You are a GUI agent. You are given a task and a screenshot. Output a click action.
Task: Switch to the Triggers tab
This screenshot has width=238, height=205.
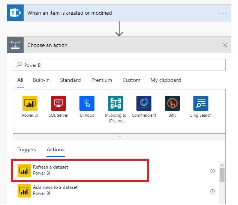27,150
